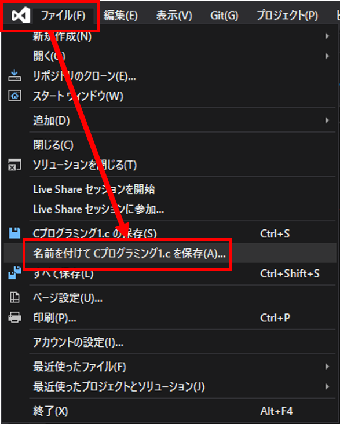The height and width of the screenshot is (424, 340).
Task: Choose アカウントの設定(I)... entry
Action: point(78,342)
